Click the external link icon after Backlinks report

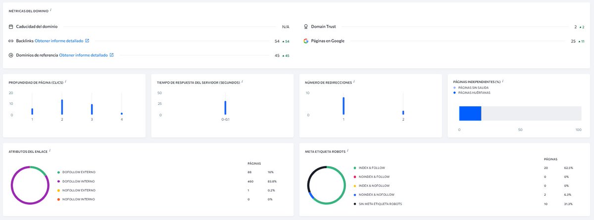click(x=87, y=41)
